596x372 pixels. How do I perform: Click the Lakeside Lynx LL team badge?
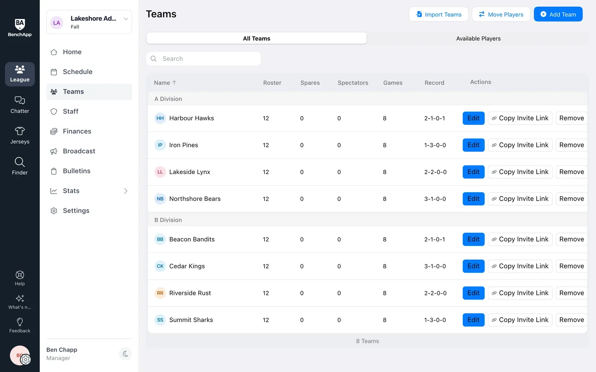160,172
